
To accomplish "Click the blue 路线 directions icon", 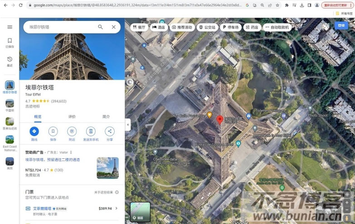I will [x=34, y=131].
